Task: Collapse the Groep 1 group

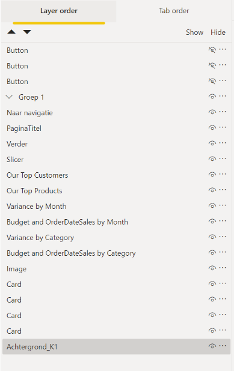Action: [x=9, y=97]
